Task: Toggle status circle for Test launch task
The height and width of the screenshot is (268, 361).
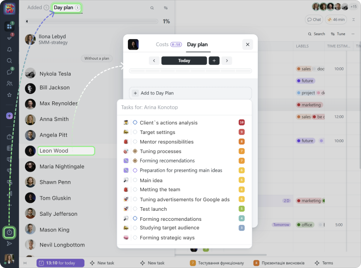Action: 135,209
